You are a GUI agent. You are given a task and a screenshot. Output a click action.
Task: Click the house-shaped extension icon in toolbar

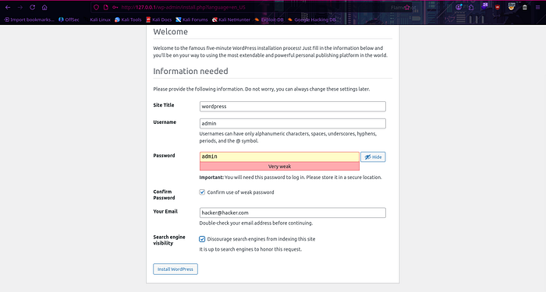click(471, 7)
